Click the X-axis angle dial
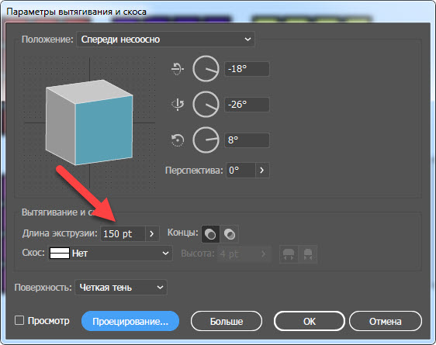This screenshot has width=436, height=345. [x=206, y=68]
